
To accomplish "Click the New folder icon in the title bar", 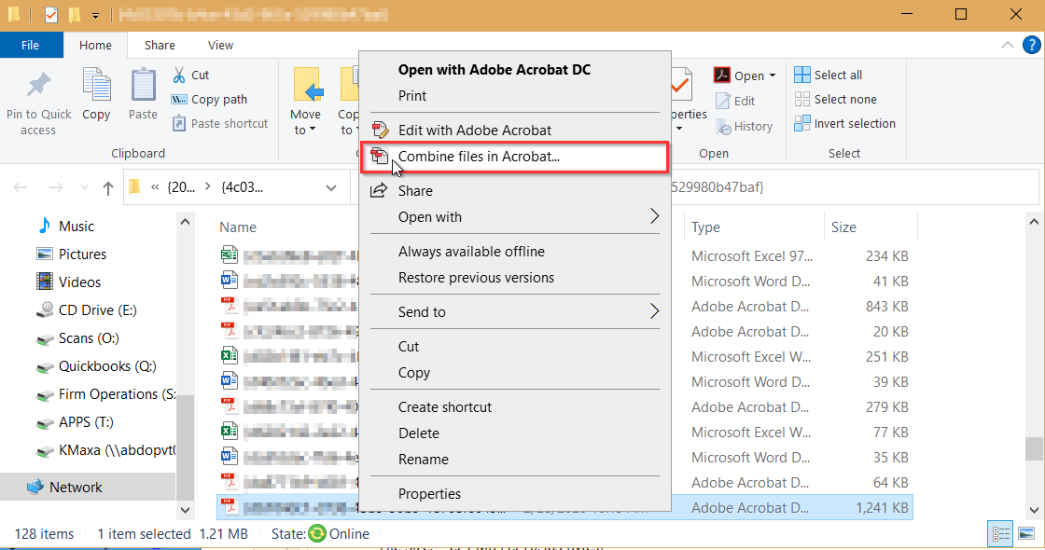I will click(x=74, y=14).
